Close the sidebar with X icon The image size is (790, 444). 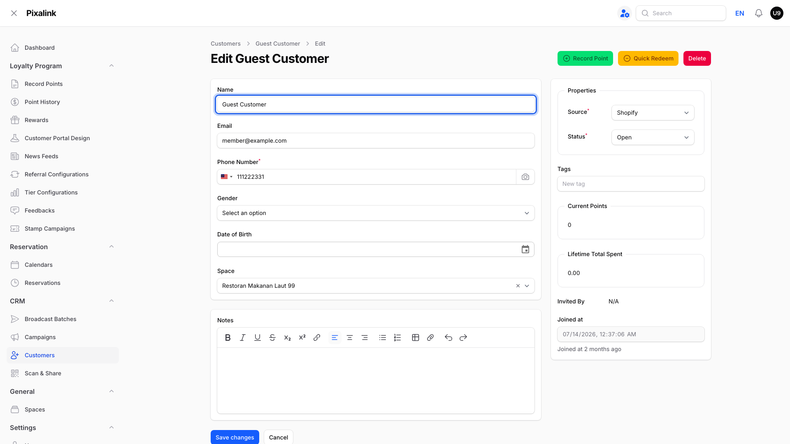pyautogui.click(x=14, y=13)
